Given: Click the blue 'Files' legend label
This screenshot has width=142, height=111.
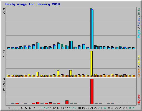Looking at the screenshot, I should coord(139,22).
